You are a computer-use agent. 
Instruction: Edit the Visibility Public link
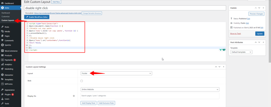pyautogui.click(x=247, y=23)
